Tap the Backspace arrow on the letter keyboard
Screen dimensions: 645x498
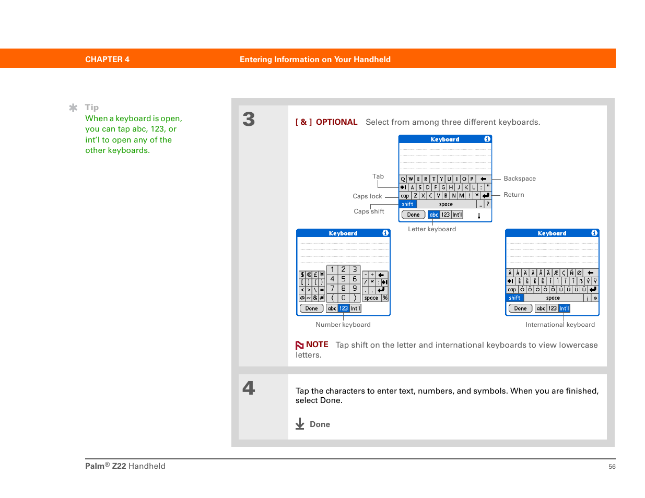tap(484, 179)
